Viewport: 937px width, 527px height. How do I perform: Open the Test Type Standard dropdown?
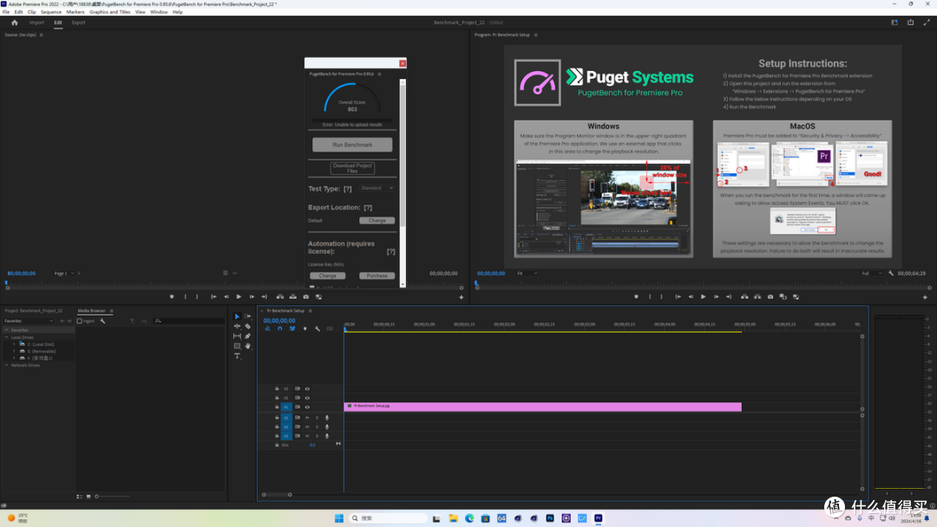(377, 188)
